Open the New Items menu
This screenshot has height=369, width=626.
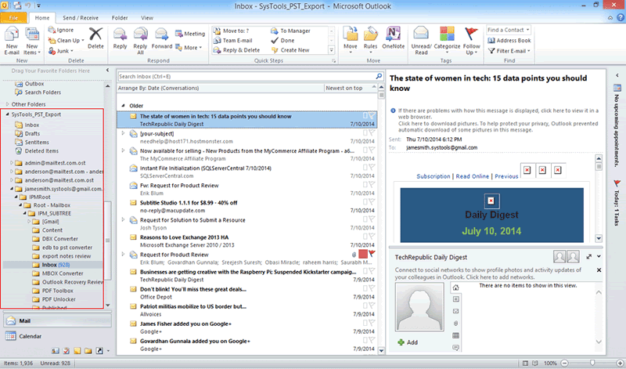click(32, 41)
